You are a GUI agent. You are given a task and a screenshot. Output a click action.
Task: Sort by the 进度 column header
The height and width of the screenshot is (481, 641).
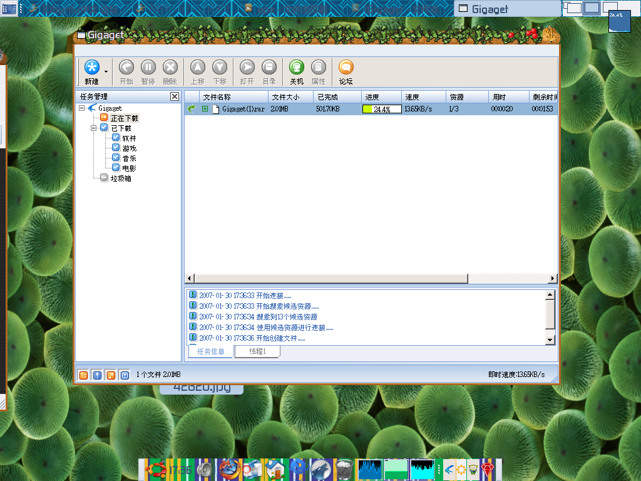point(381,97)
